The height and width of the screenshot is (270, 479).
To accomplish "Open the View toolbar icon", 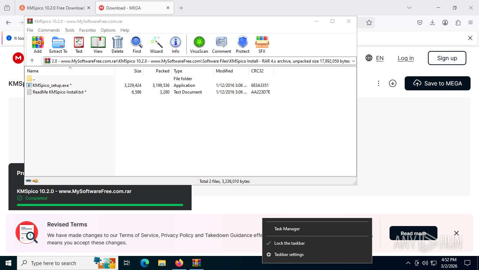I will 98,45.
